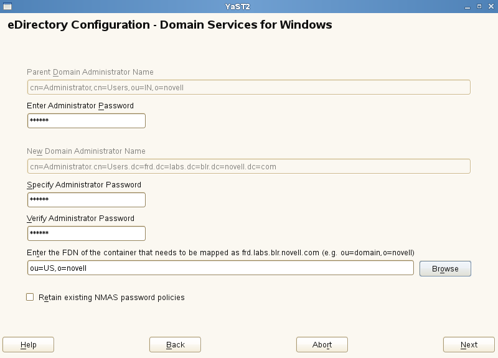
Task: Close the YaST2 window
Action: click(x=490, y=6)
